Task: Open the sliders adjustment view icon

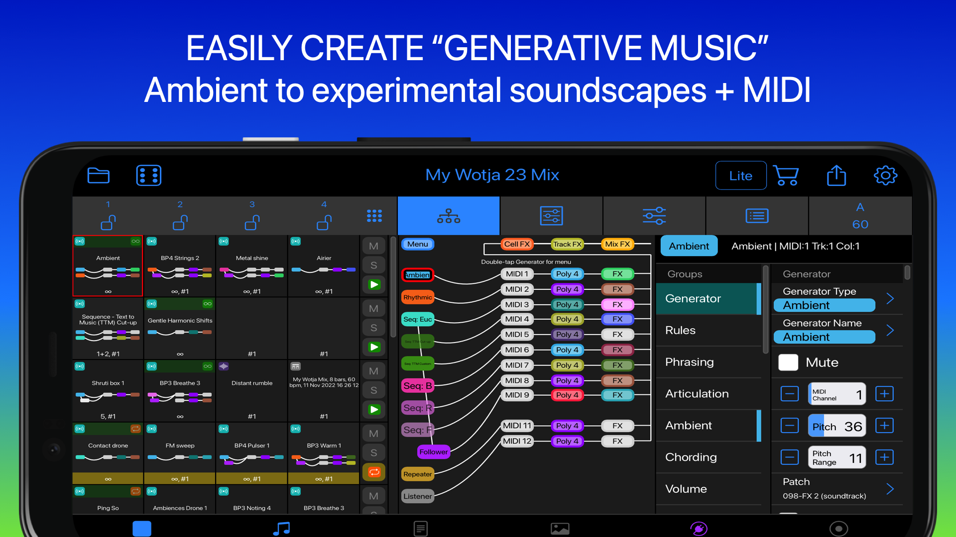Action: (654, 215)
